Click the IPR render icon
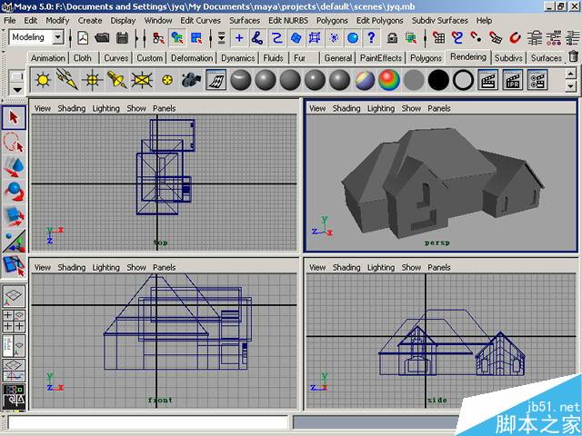 pyautogui.click(x=513, y=80)
